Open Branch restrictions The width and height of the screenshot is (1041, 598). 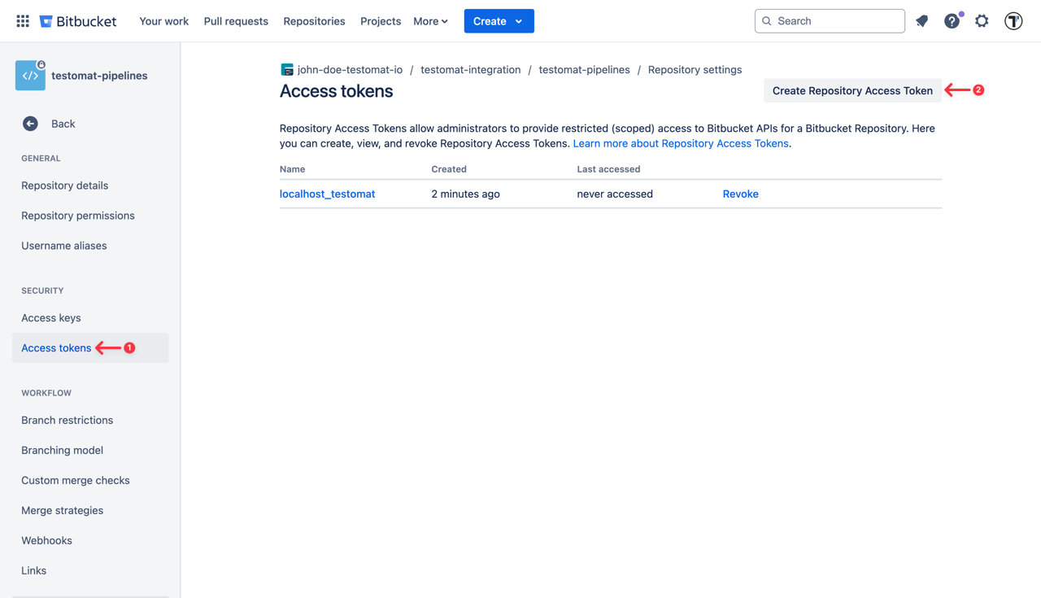(x=67, y=421)
